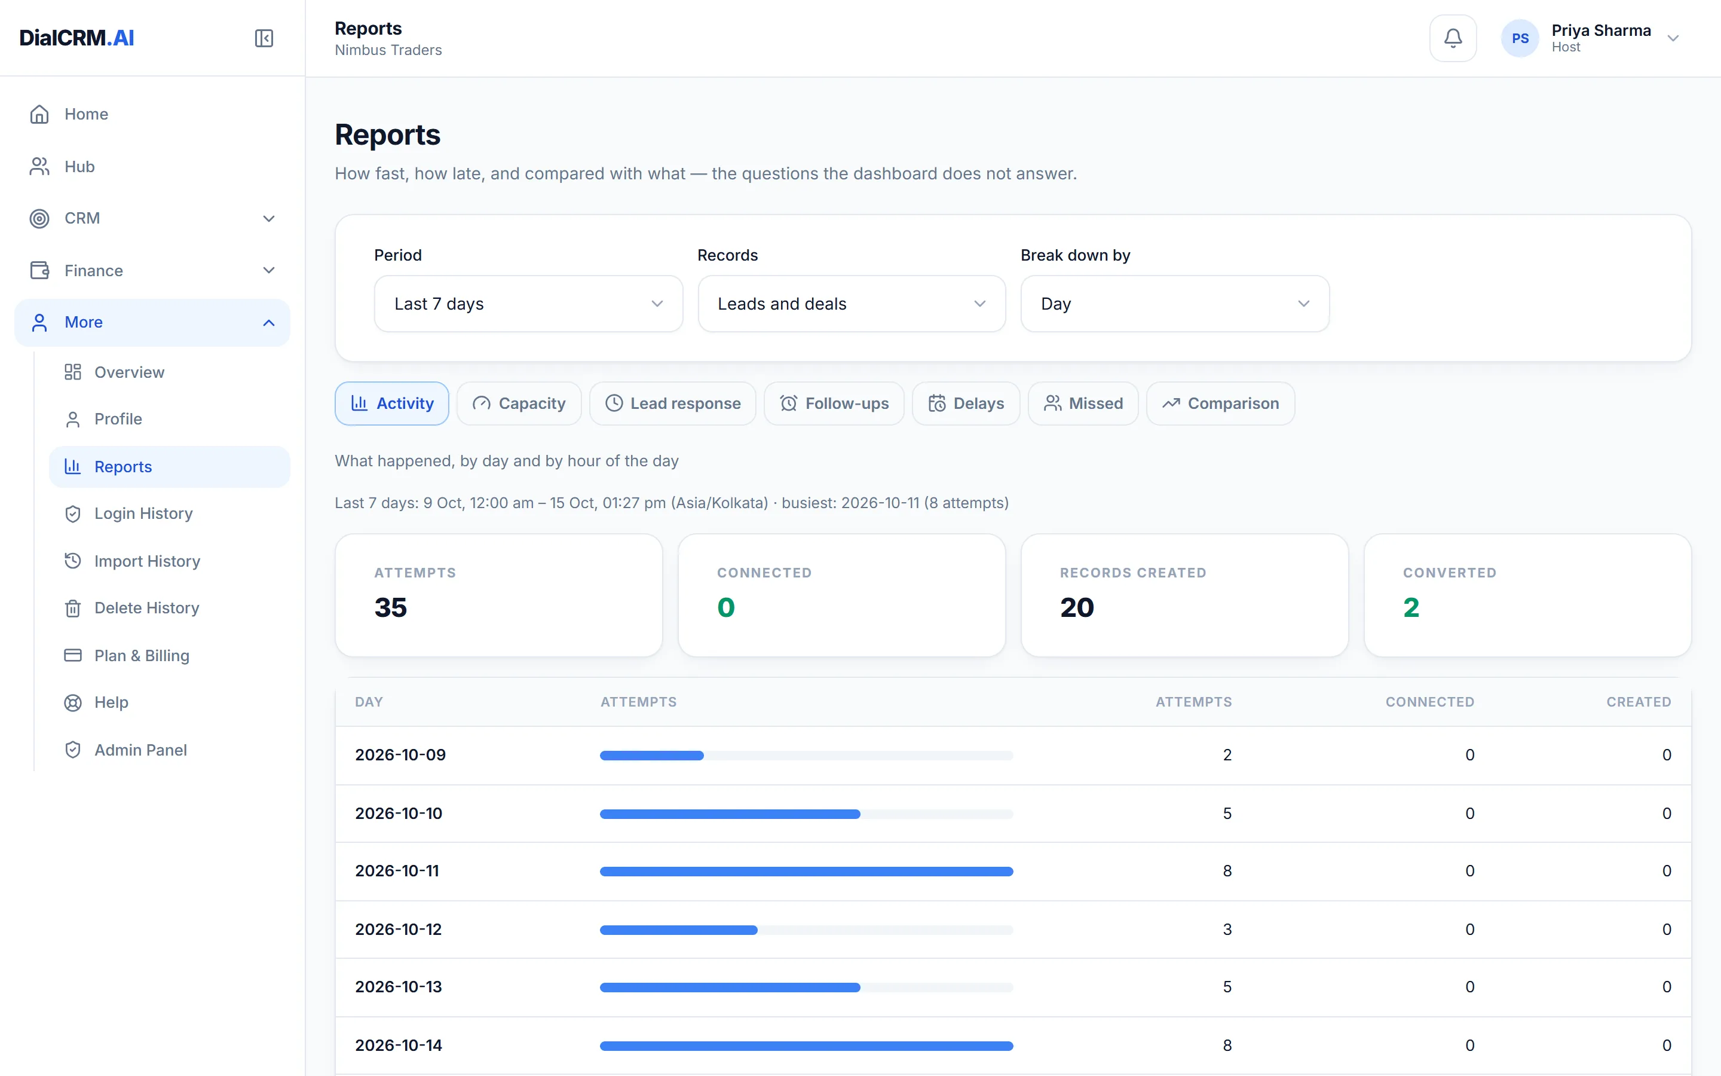Image resolution: width=1721 pixels, height=1076 pixels.
Task: Click the Import History clock icon
Action: (72, 561)
